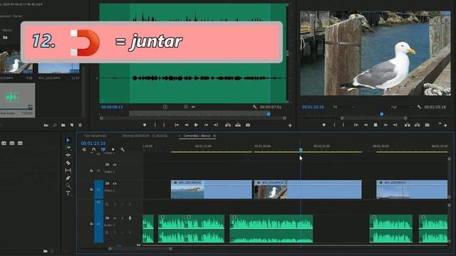Play clip in the Source monitor
The width and height of the screenshot is (456, 256).
point(197,125)
